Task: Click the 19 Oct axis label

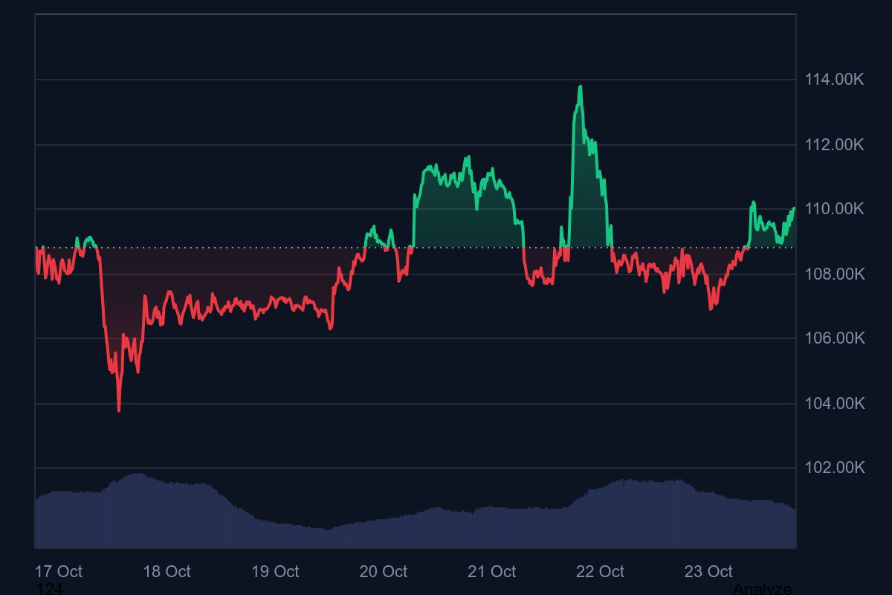Action: pyautogui.click(x=275, y=571)
